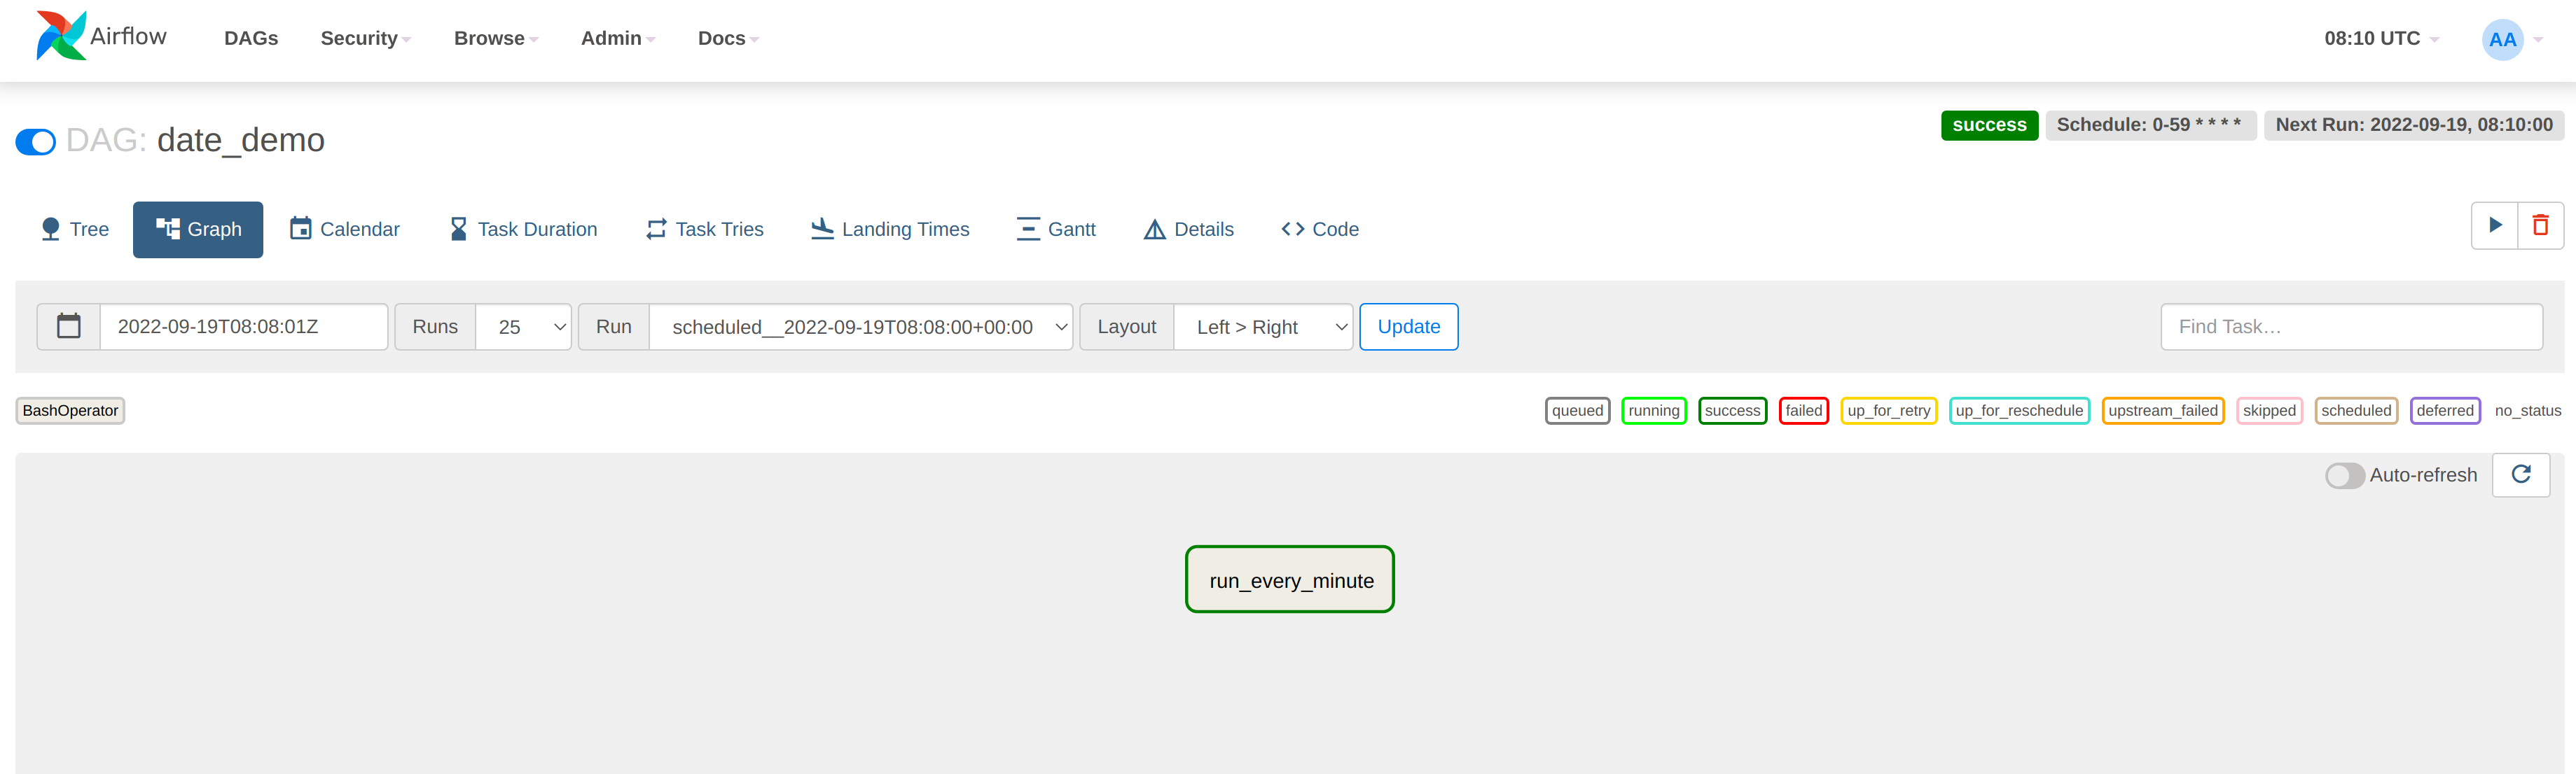Expand the Runs count dropdown
The width and height of the screenshot is (2576, 774).
[x=523, y=327]
